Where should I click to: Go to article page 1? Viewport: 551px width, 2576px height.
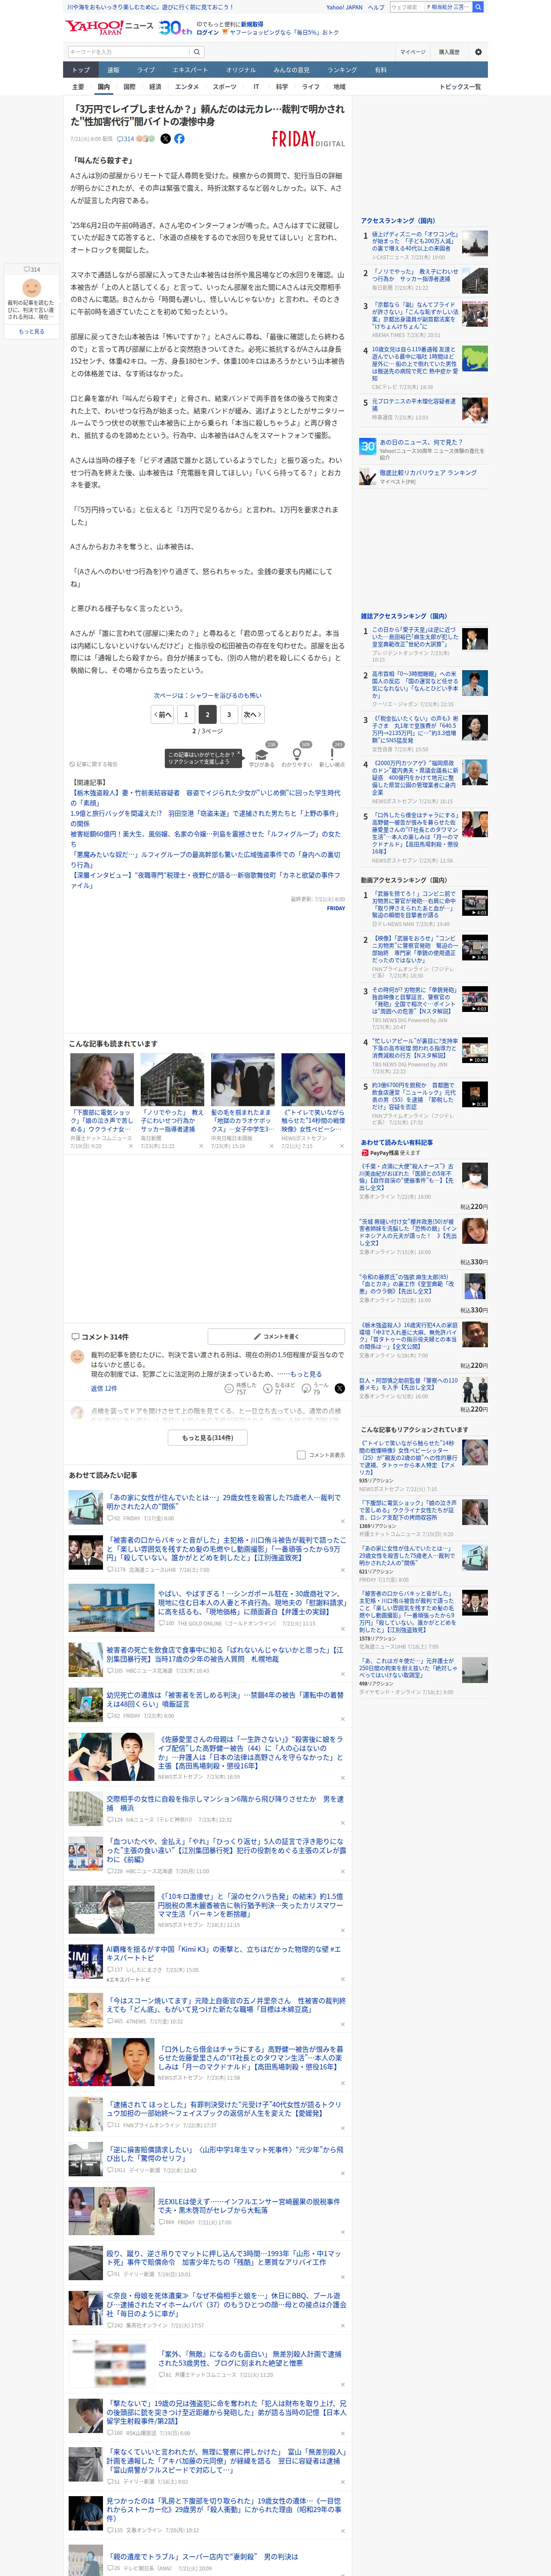(186, 714)
